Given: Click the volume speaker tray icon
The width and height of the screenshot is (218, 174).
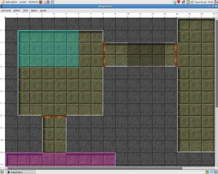Looking at the screenshot, I should 193,2.
